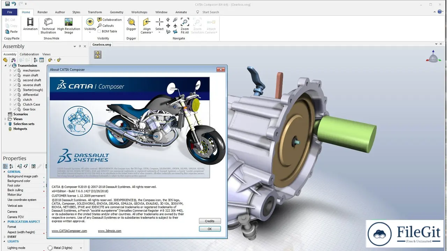
Task: Toggle the BOM Table checkbox
Action: 99,31
